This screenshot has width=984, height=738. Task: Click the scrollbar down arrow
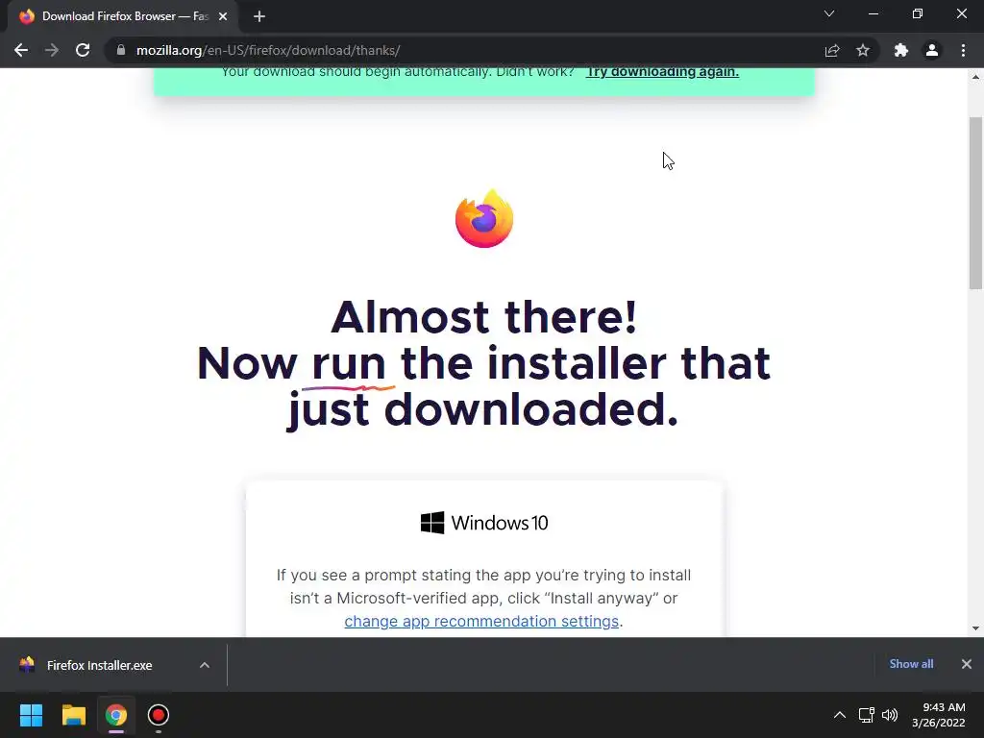tap(975, 628)
